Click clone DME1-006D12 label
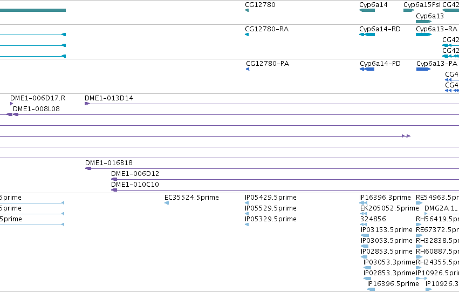 [x=135, y=174]
